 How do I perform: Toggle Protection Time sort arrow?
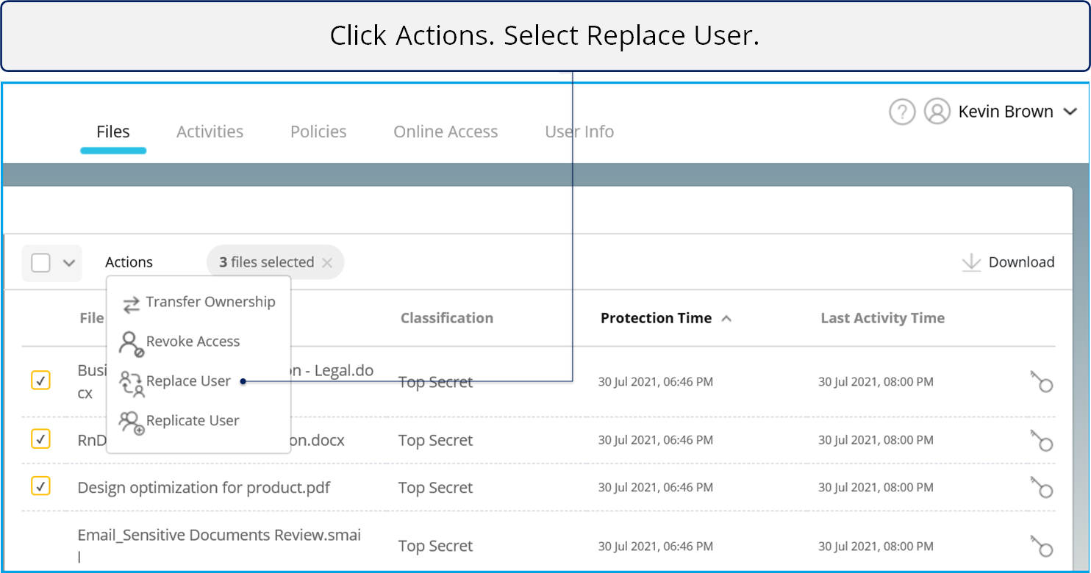click(x=726, y=319)
